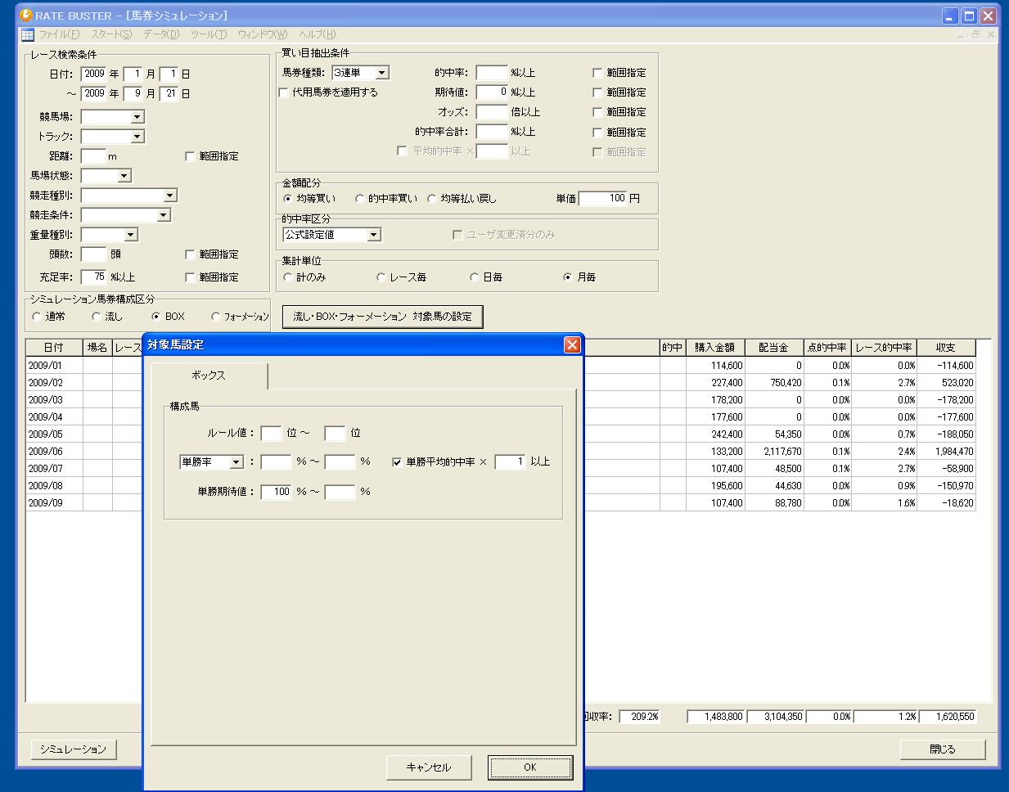Select 日毎 radio button
The width and height of the screenshot is (1009, 792).
click(x=475, y=277)
